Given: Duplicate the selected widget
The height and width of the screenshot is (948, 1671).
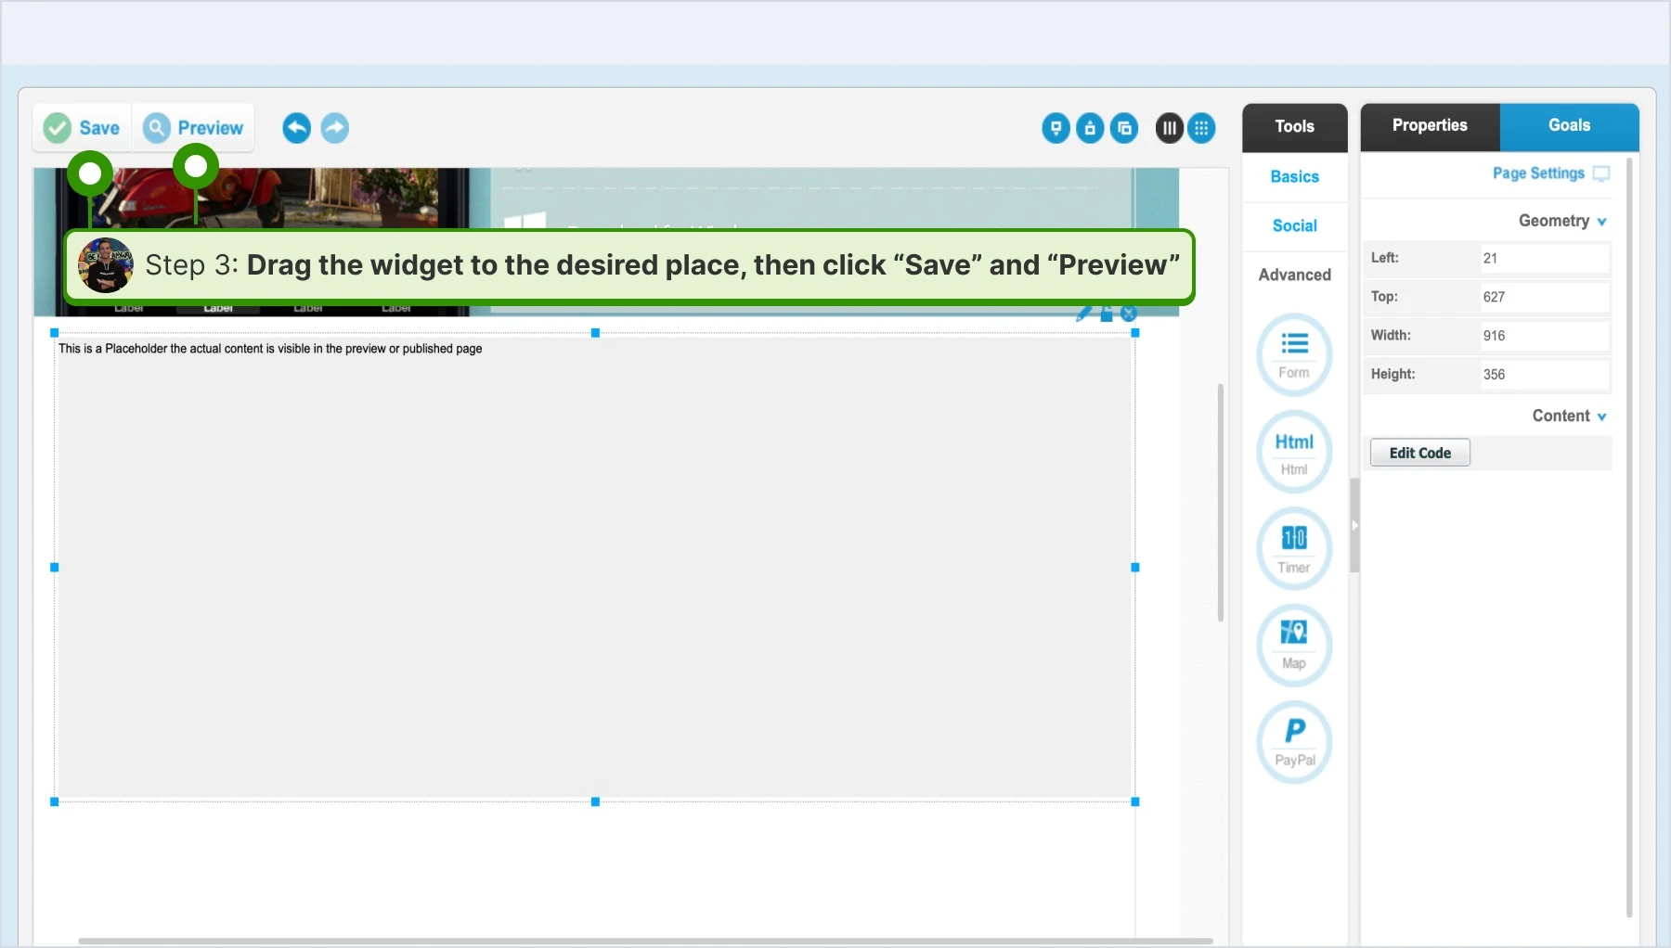Looking at the screenshot, I should (x=1124, y=128).
